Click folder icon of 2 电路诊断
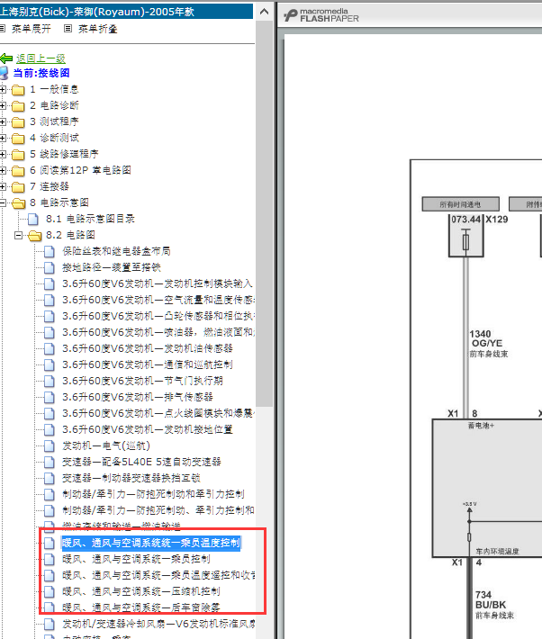 point(18,106)
